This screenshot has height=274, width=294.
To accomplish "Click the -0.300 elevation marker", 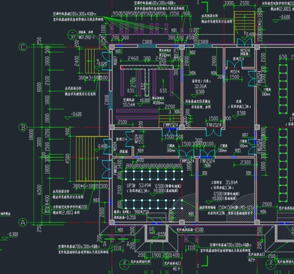I will (12, 235).
